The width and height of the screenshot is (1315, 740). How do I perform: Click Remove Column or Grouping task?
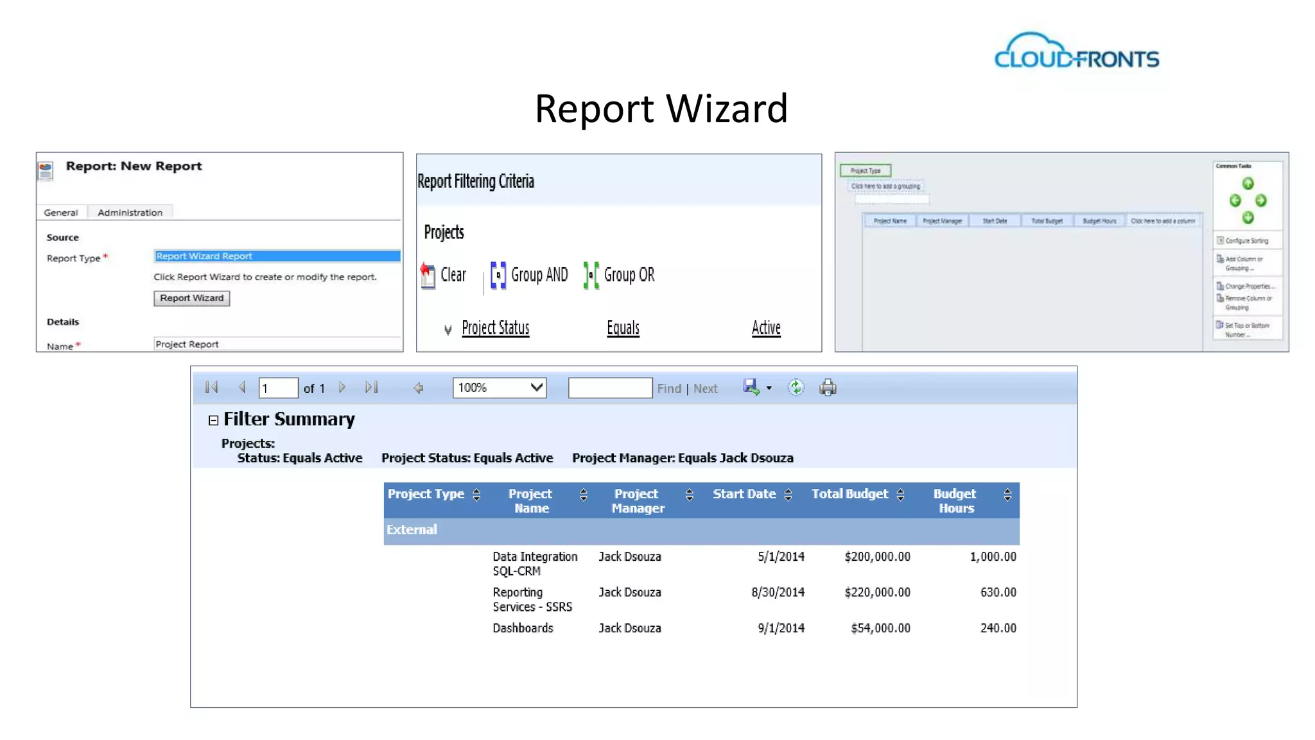pos(1244,303)
